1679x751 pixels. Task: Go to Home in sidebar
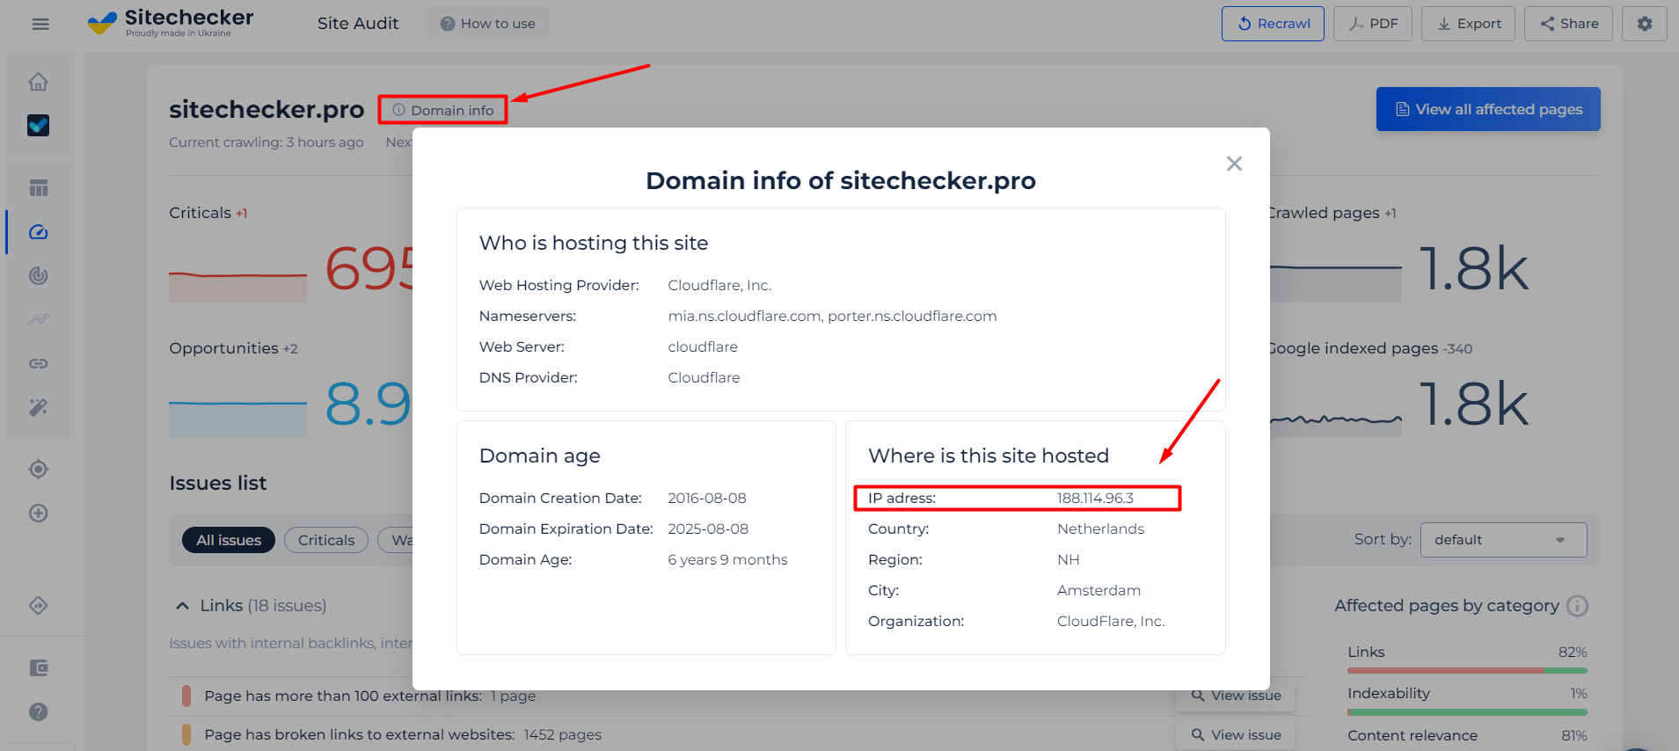pyautogui.click(x=39, y=82)
